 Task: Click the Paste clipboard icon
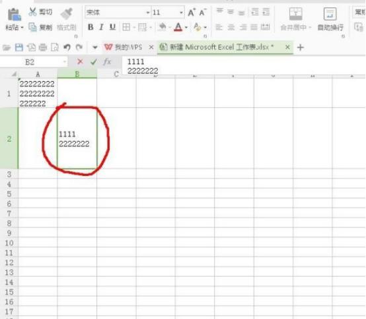pyautogui.click(x=15, y=14)
